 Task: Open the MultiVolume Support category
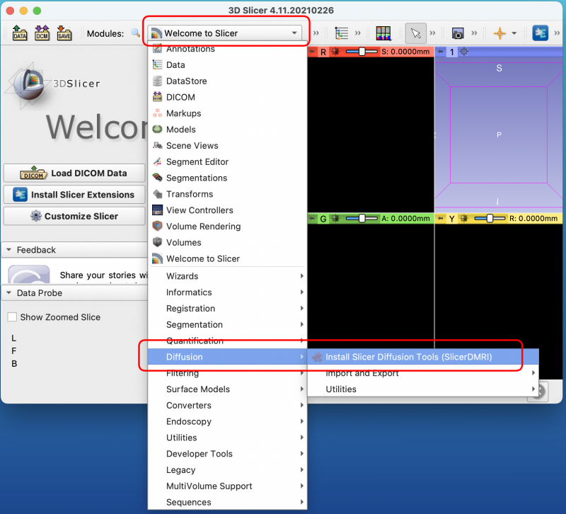[x=227, y=486]
